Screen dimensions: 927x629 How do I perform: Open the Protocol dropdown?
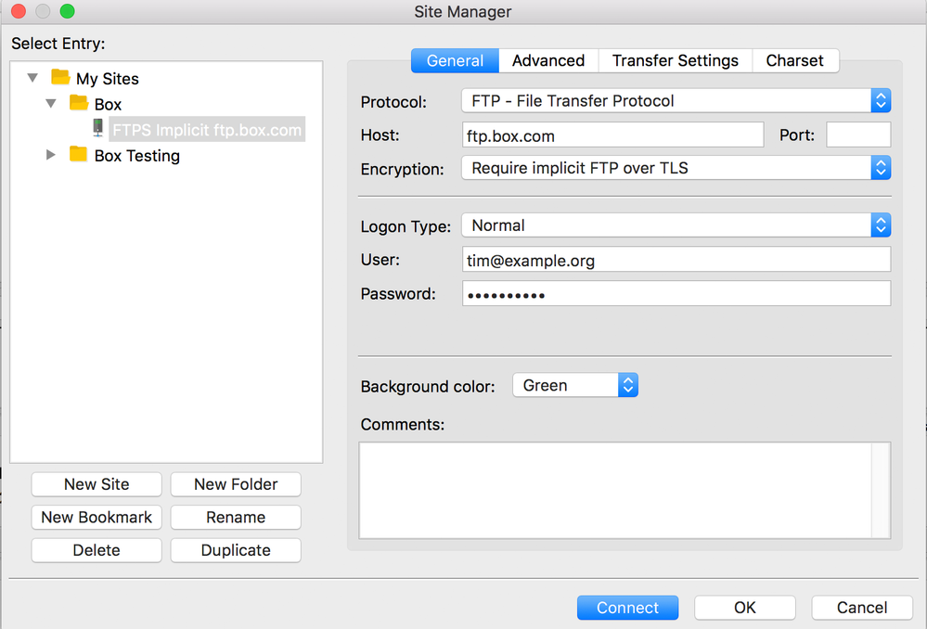click(x=676, y=100)
